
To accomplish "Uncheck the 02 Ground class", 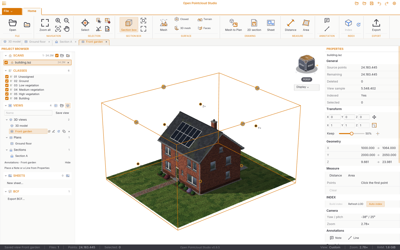I will coord(7,81).
